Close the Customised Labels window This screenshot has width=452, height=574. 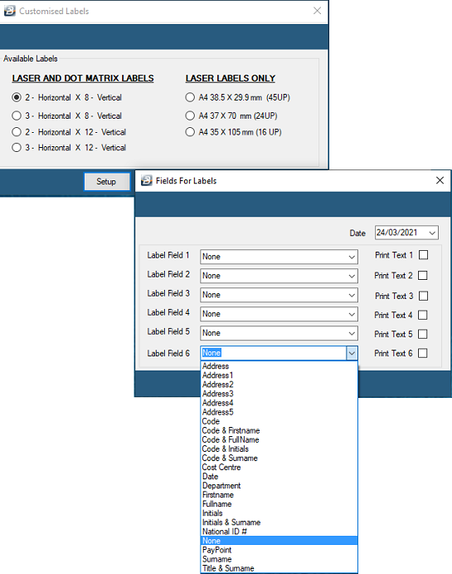pos(317,11)
